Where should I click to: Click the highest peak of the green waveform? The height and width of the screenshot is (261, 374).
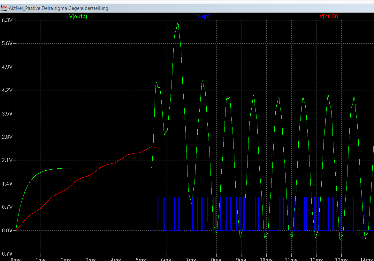pos(178,23)
